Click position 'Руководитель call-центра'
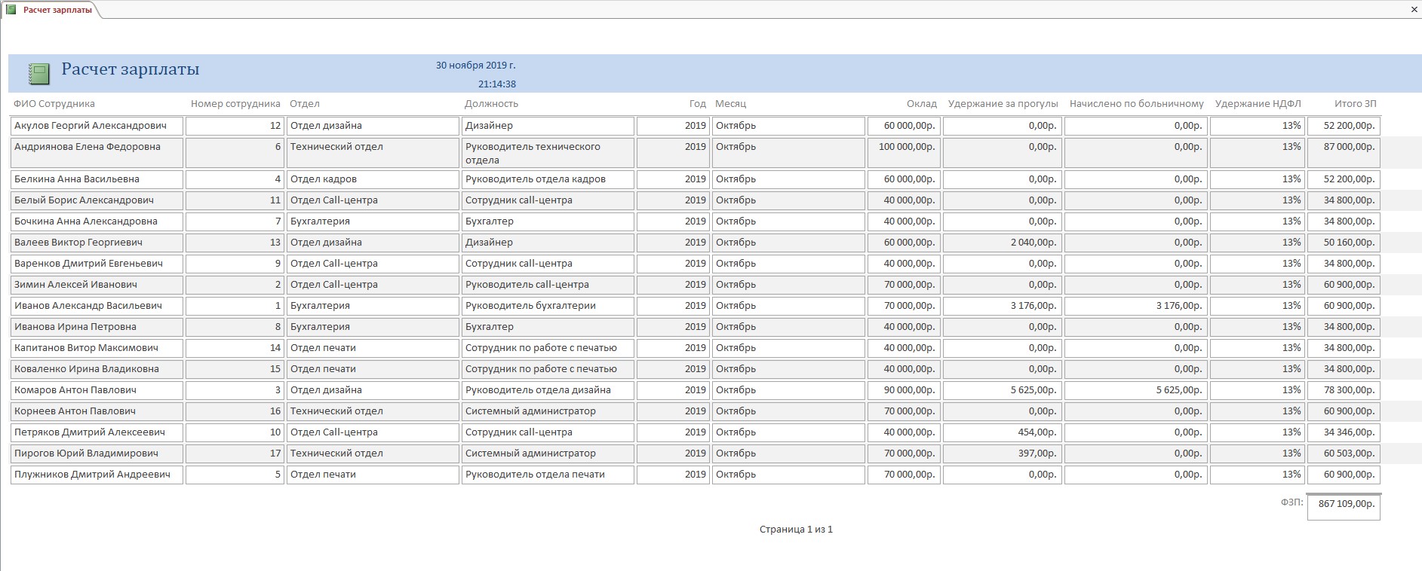 (548, 285)
